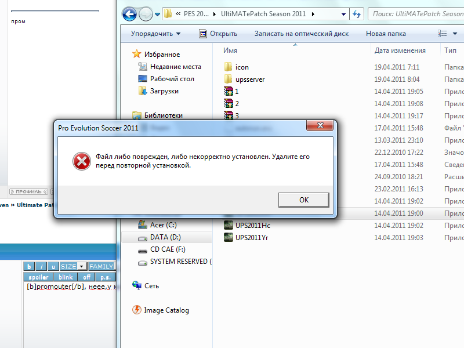Toggle underline 'u' formatting in forum editor

click(x=53, y=267)
